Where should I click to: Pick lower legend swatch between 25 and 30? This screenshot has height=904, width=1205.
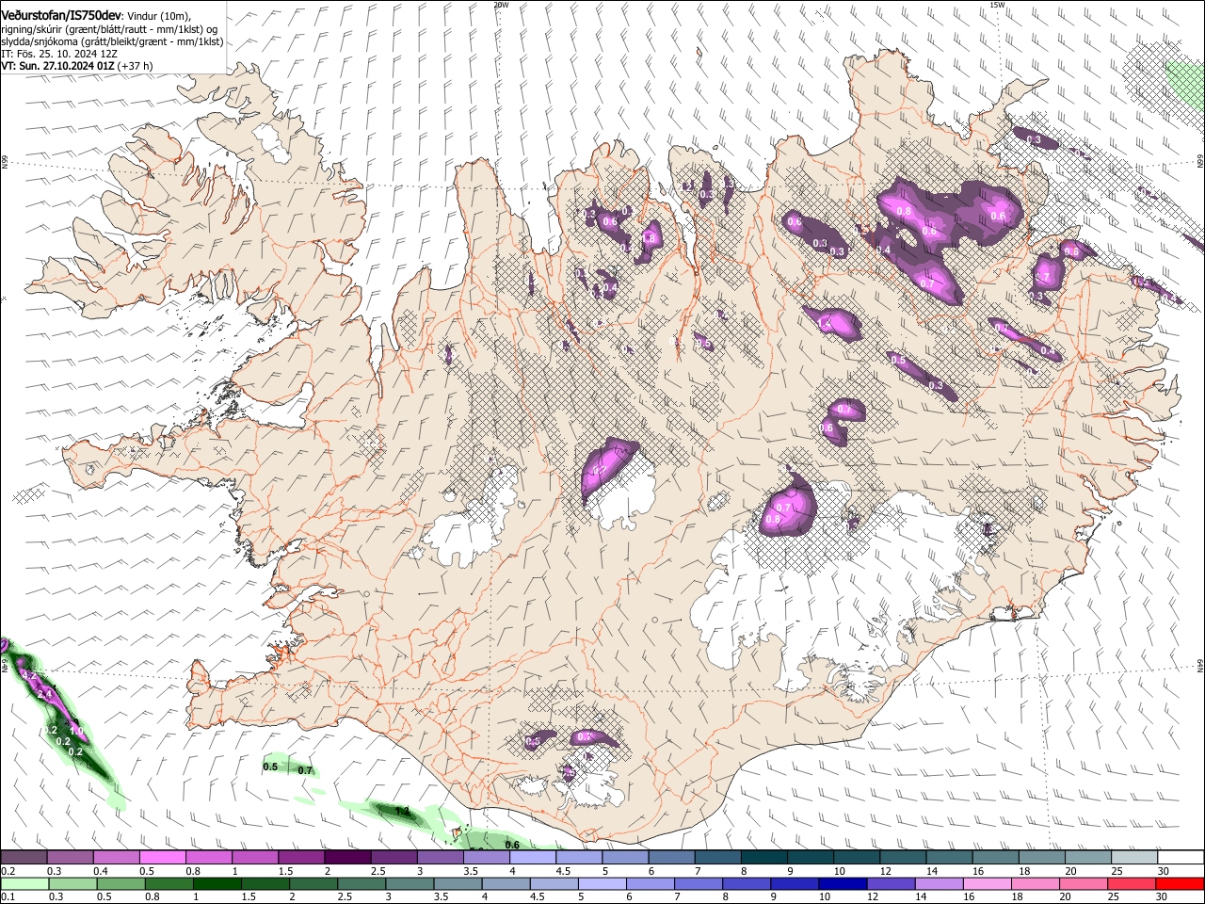[x=1131, y=884]
